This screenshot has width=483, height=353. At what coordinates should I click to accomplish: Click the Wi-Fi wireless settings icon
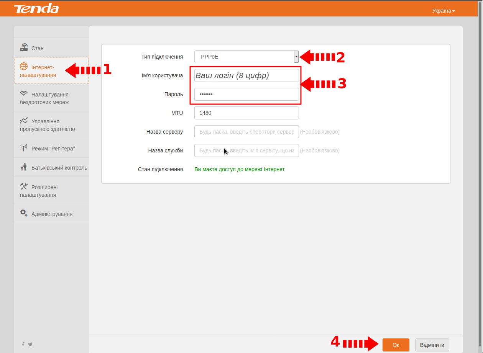pos(24,94)
